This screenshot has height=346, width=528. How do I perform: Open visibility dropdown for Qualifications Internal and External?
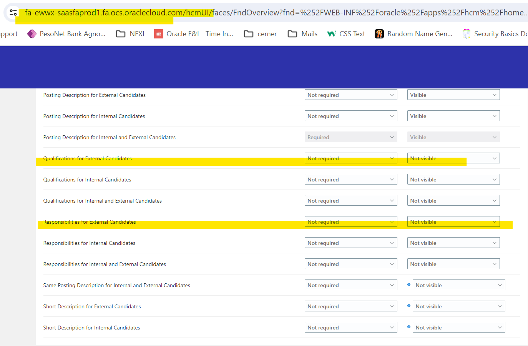click(x=453, y=201)
